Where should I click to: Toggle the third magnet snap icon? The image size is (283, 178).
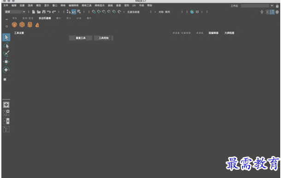coord(104,12)
